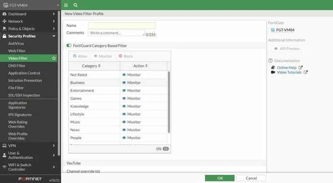Open Application Signatures in the sidebar
333x183 pixels.
[18, 105]
